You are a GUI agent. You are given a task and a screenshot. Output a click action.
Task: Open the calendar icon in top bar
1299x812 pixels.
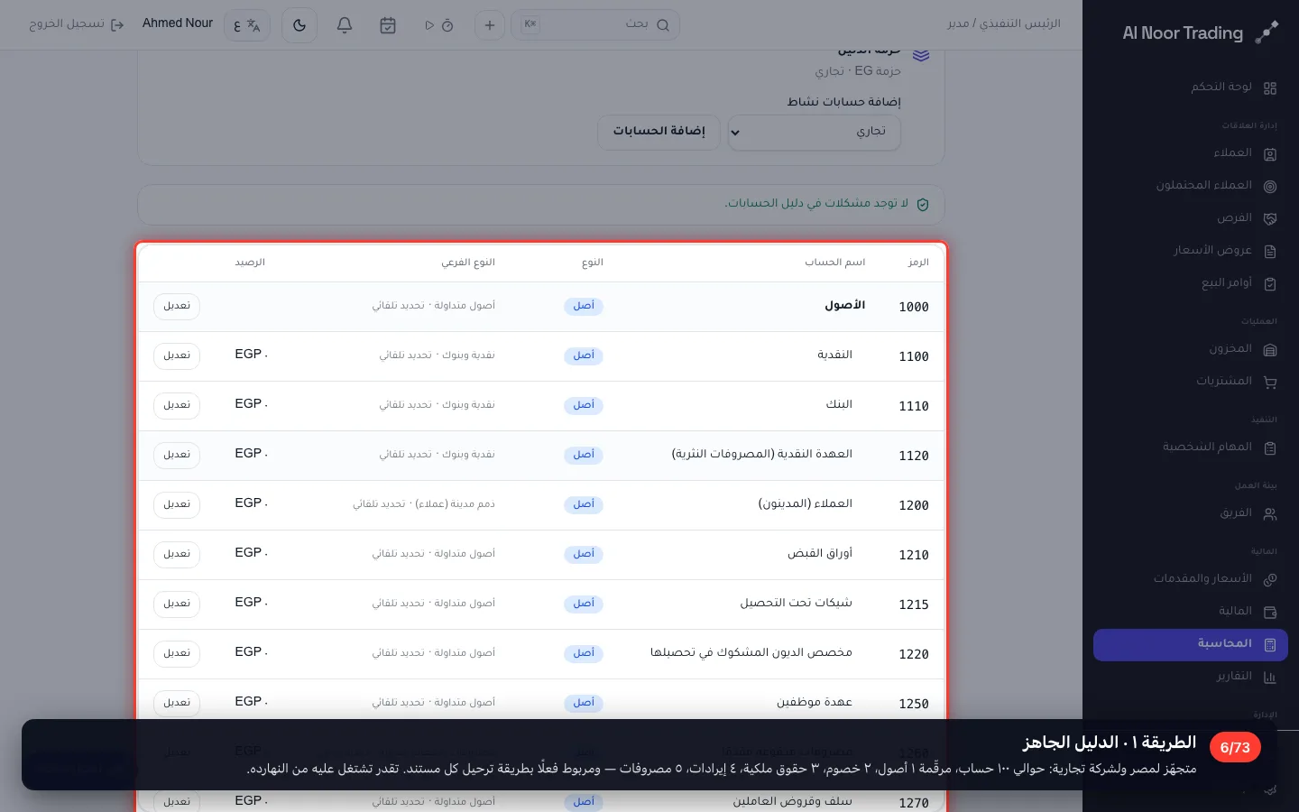point(388,25)
